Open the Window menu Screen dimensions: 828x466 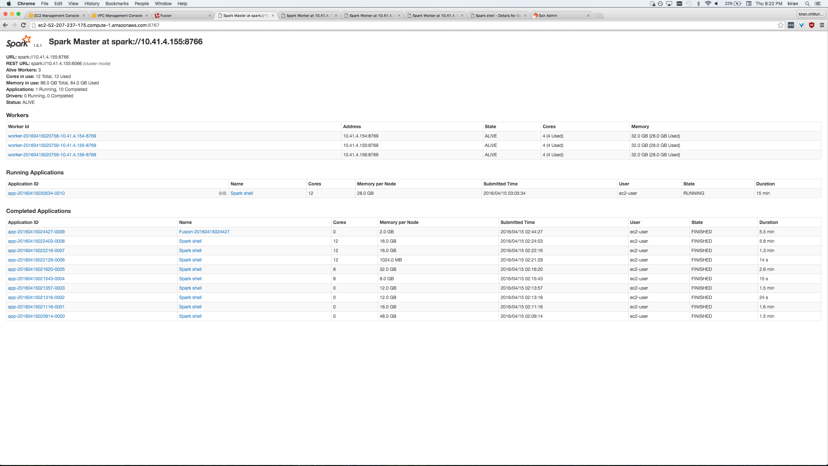(x=163, y=4)
